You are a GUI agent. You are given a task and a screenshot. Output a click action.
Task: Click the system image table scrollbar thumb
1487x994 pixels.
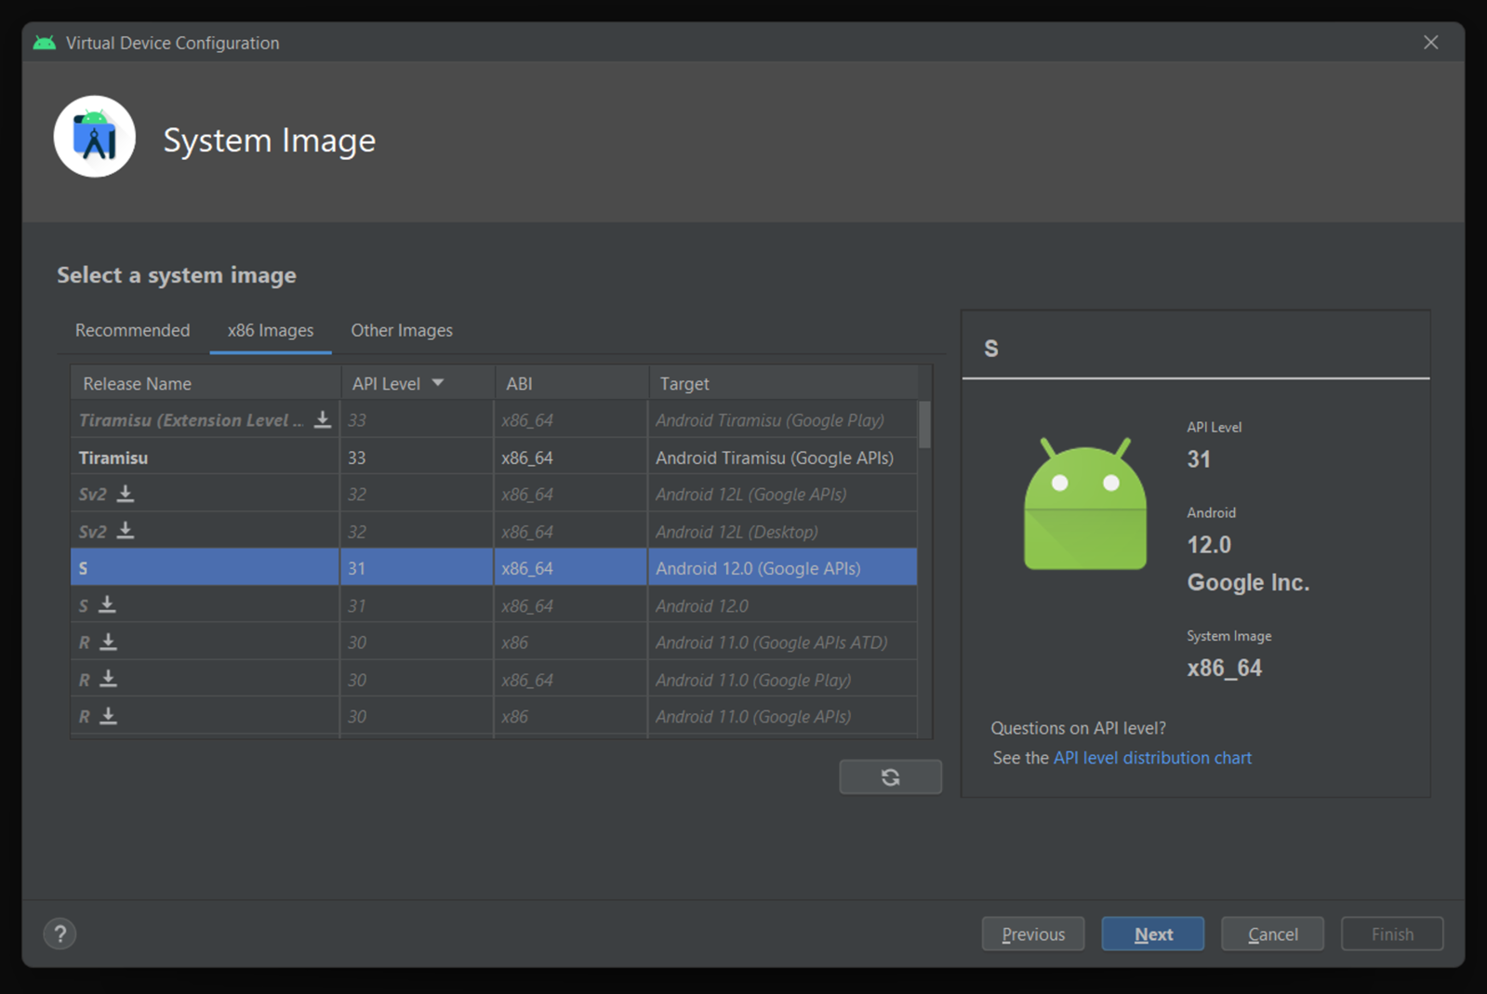coord(924,424)
